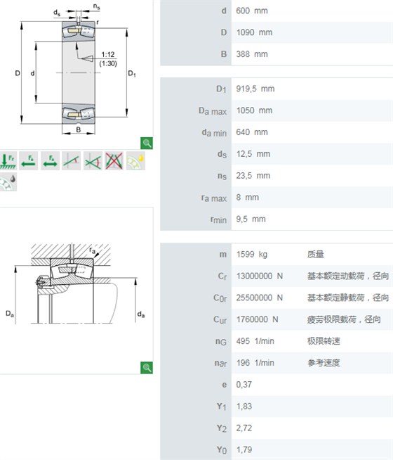Select the da min value 640 mm
Viewport: 393px width, 460px height.
point(252,132)
